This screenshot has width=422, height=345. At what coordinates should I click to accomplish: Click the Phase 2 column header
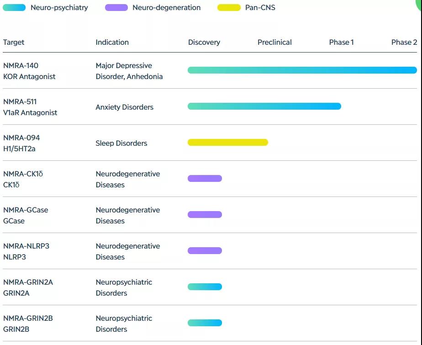click(404, 42)
